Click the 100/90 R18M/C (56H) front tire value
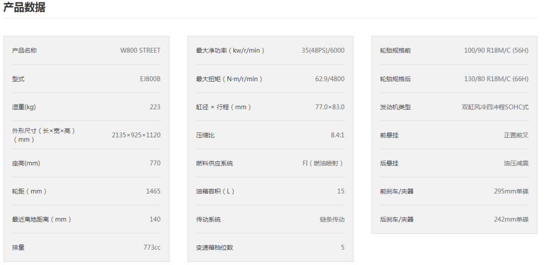The image size is (552, 265). click(x=496, y=51)
